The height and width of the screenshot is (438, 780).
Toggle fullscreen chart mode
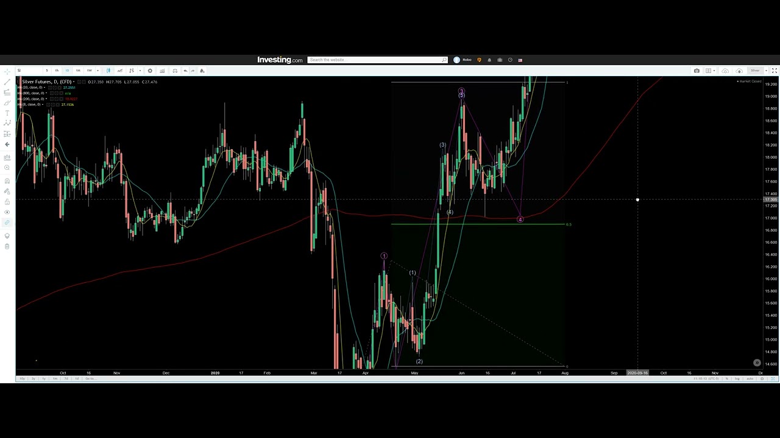[x=775, y=71]
